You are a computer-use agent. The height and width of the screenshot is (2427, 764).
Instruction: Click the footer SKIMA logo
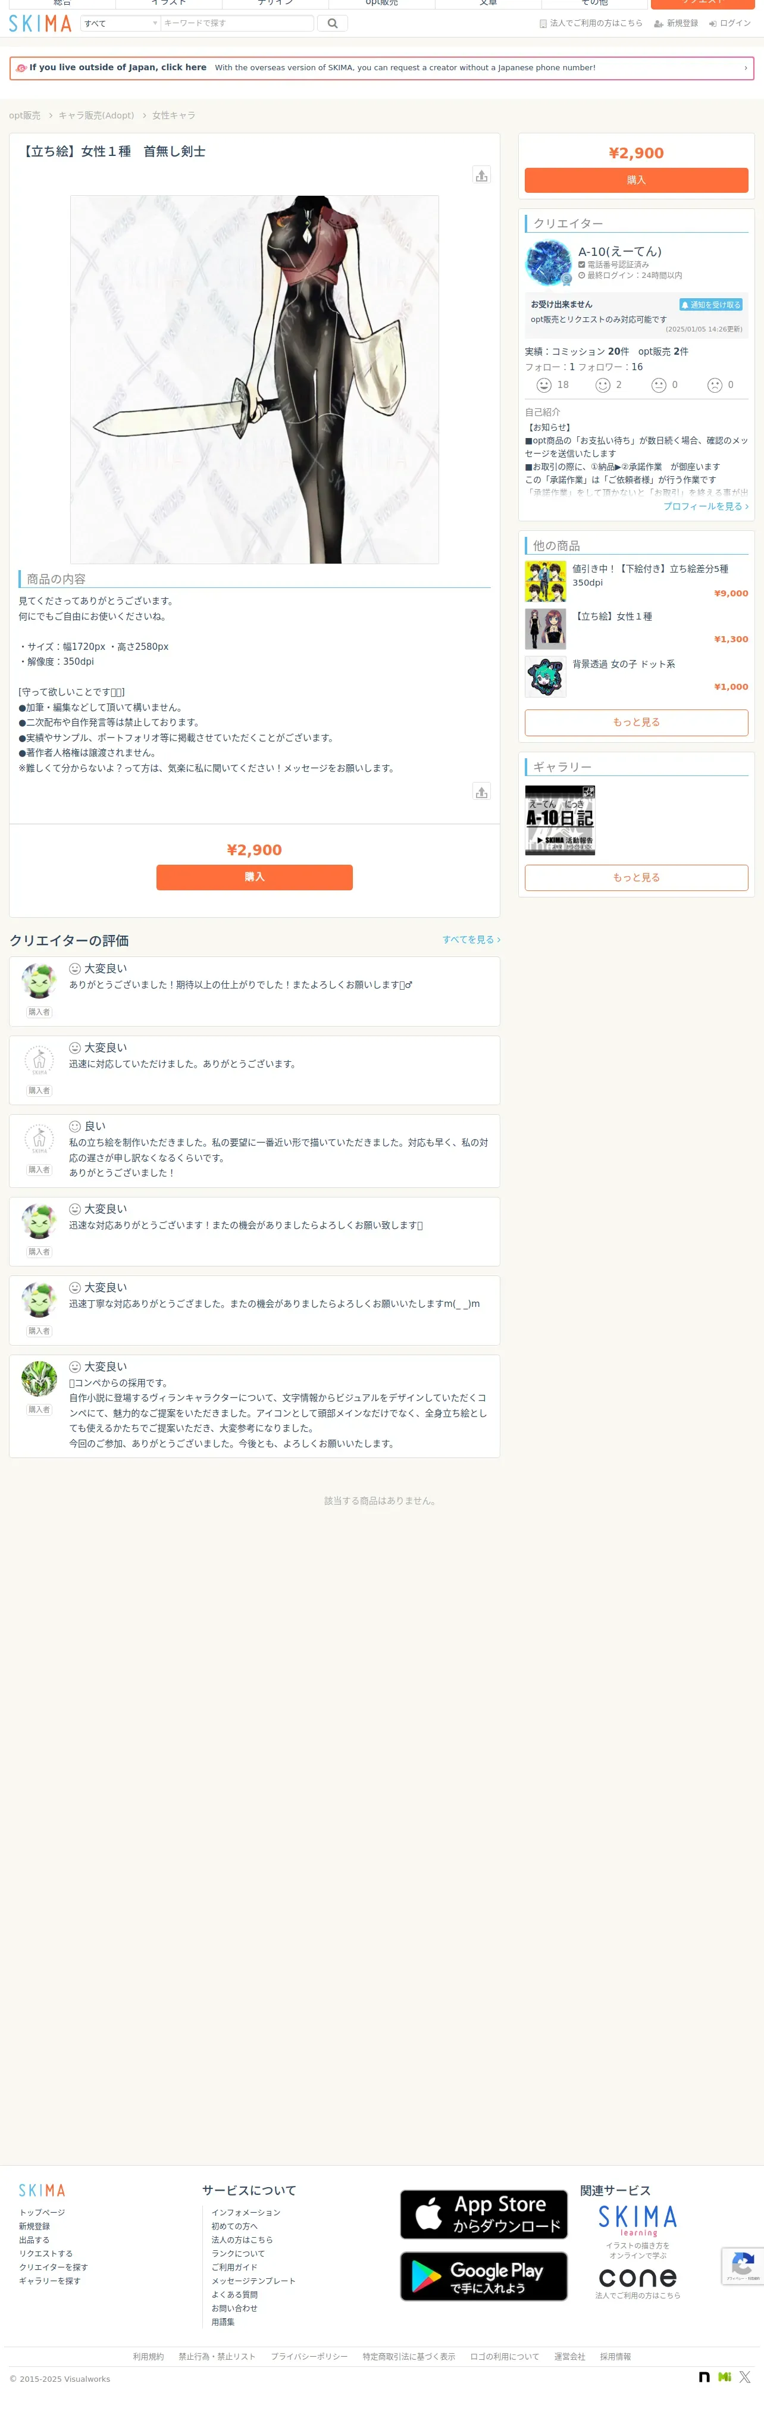coord(42,2191)
